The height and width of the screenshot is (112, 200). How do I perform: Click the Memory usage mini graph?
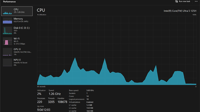tap(7, 21)
